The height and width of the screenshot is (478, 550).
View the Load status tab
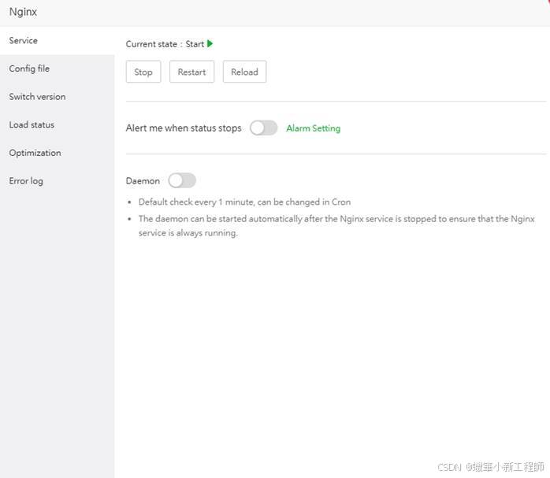coord(58,124)
